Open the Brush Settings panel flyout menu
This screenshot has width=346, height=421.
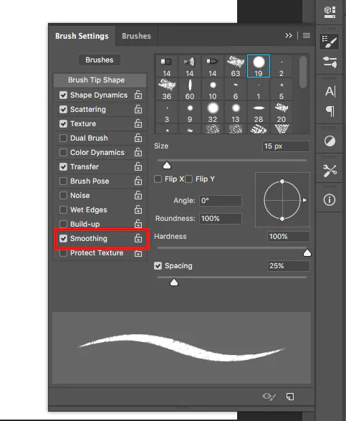(x=307, y=35)
